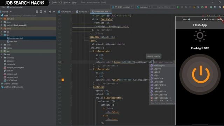Select the homescreen.dart editor tab
The image size is (224, 126).
(x=101, y=12)
